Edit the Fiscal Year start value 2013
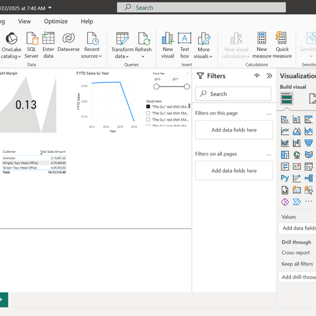316x316 pixels. (161, 79)
